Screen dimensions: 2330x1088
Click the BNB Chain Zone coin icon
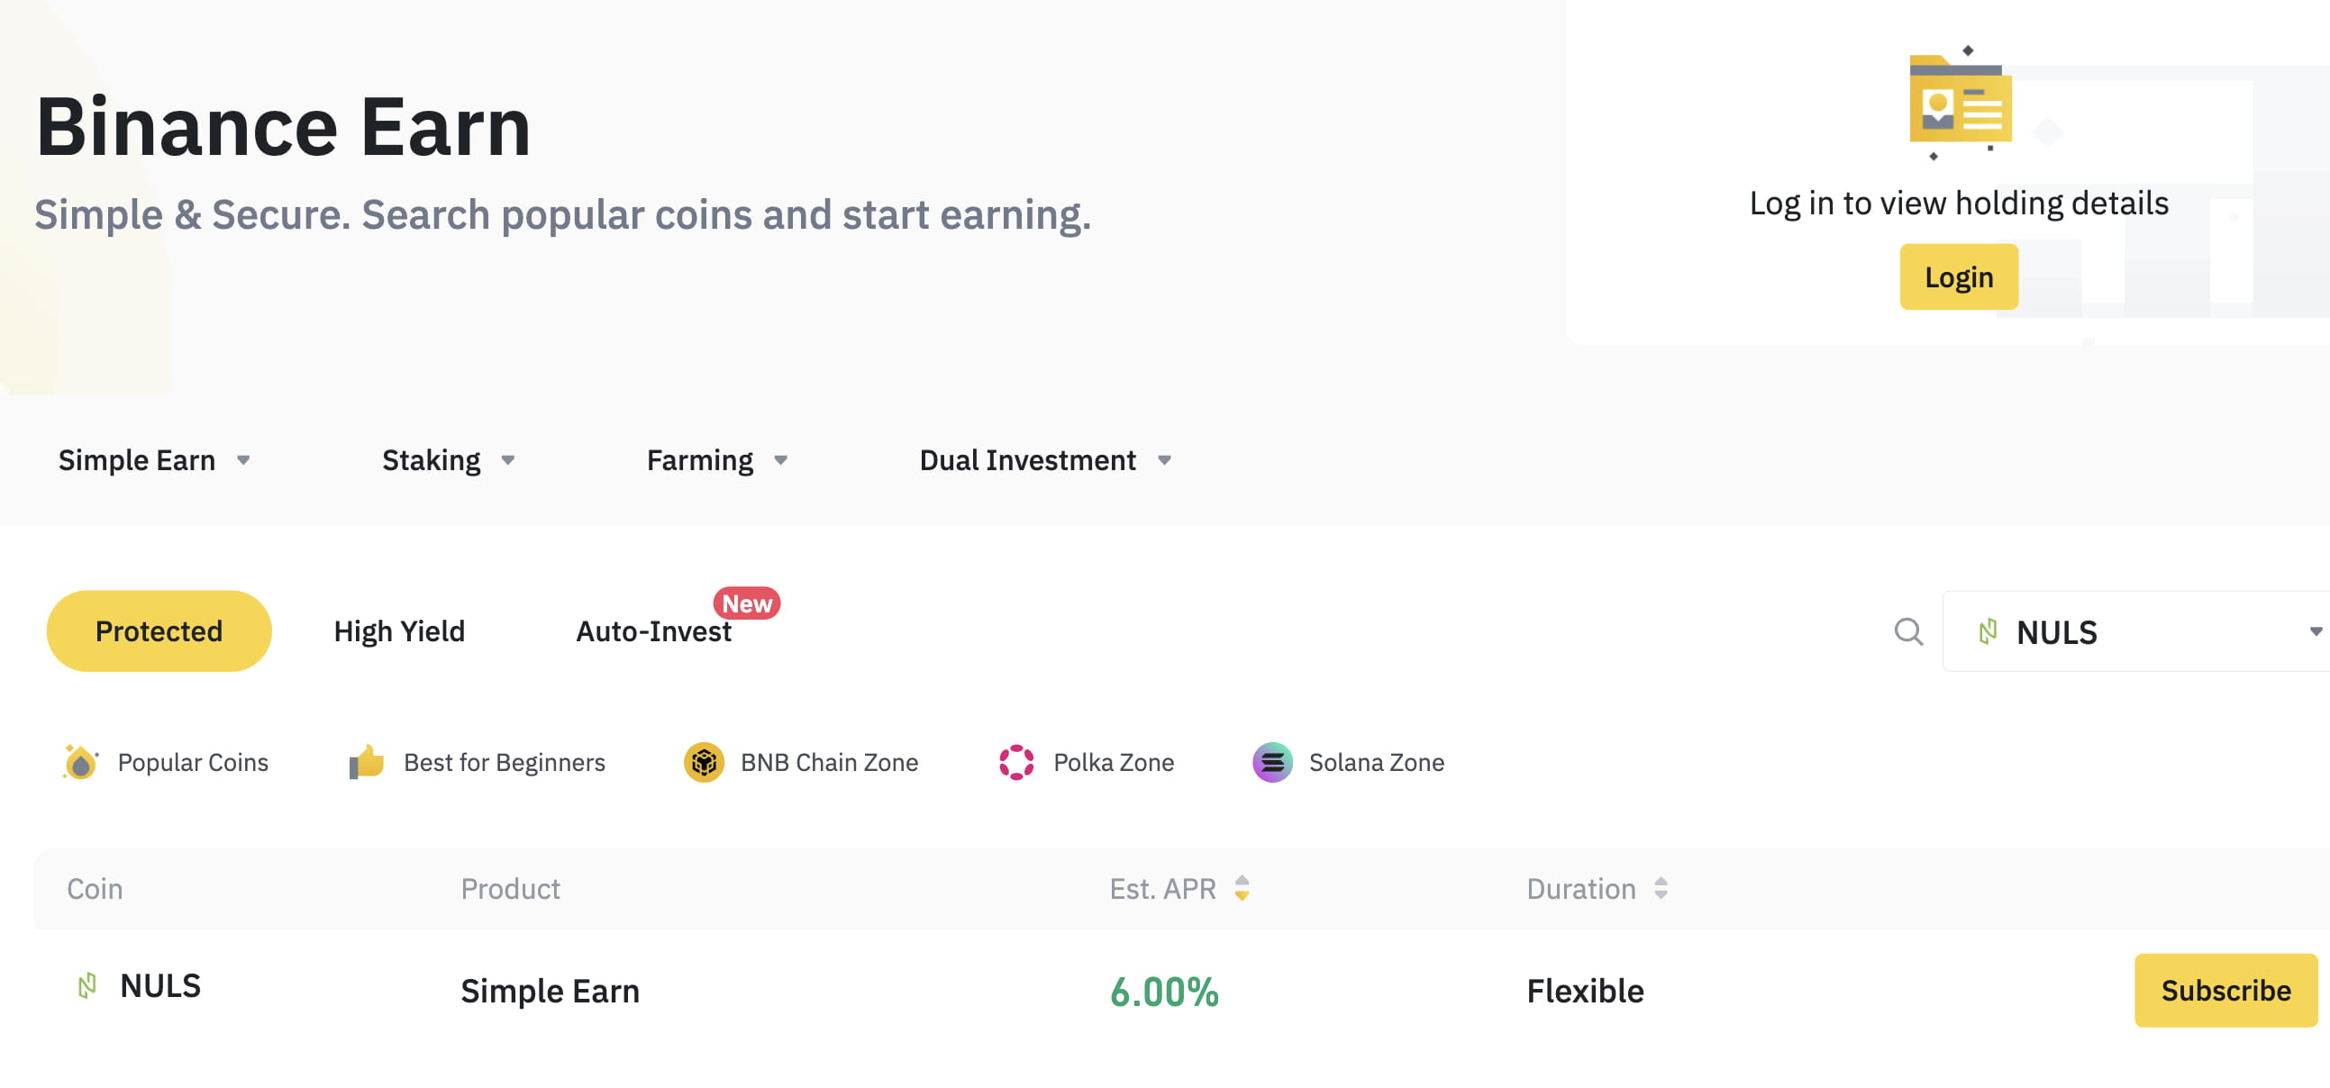704,763
